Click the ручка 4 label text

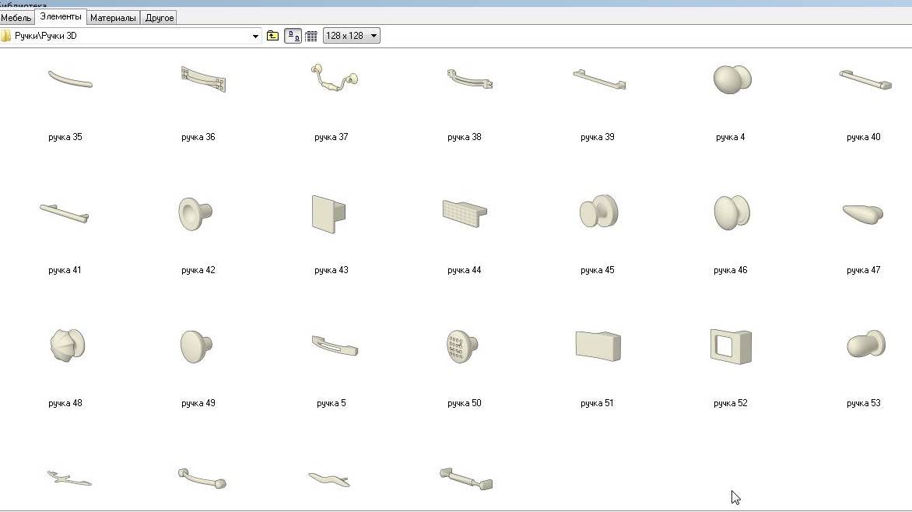(731, 137)
